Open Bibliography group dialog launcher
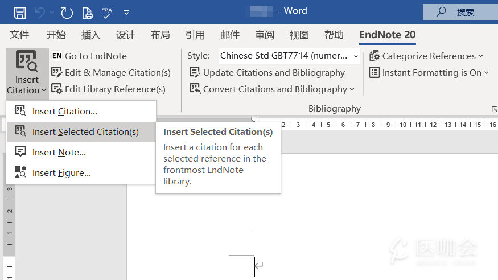 [494, 109]
